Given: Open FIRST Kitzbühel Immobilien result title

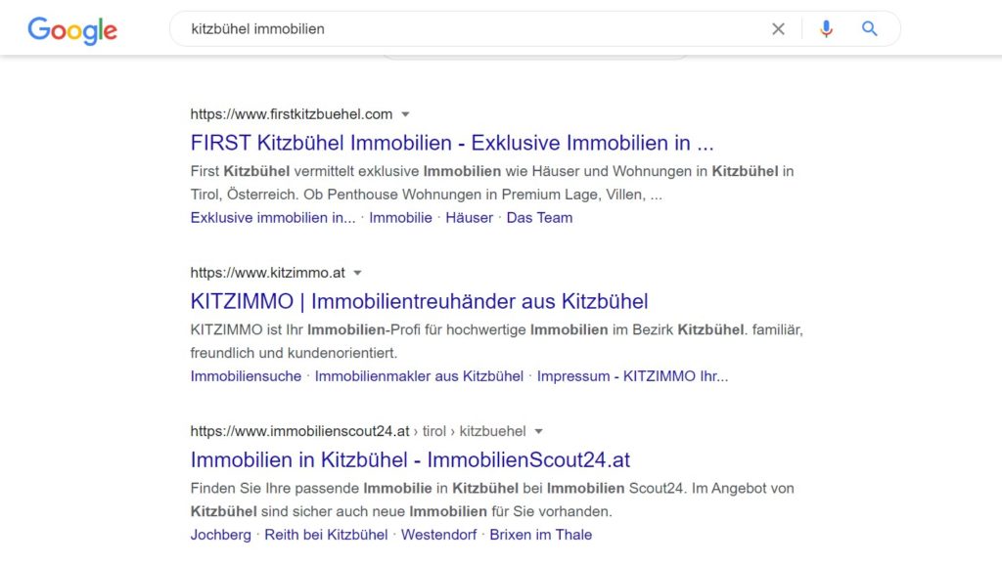Looking at the screenshot, I should click(452, 143).
